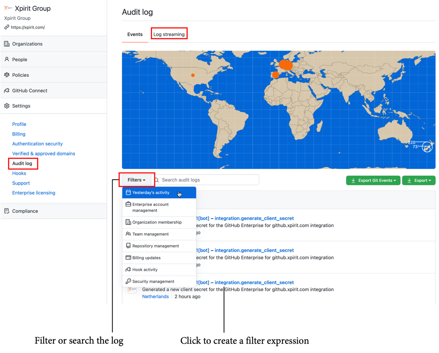This screenshot has height=353, width=439.
Task: Click the building icon for Organization membership
Action: 128,222
